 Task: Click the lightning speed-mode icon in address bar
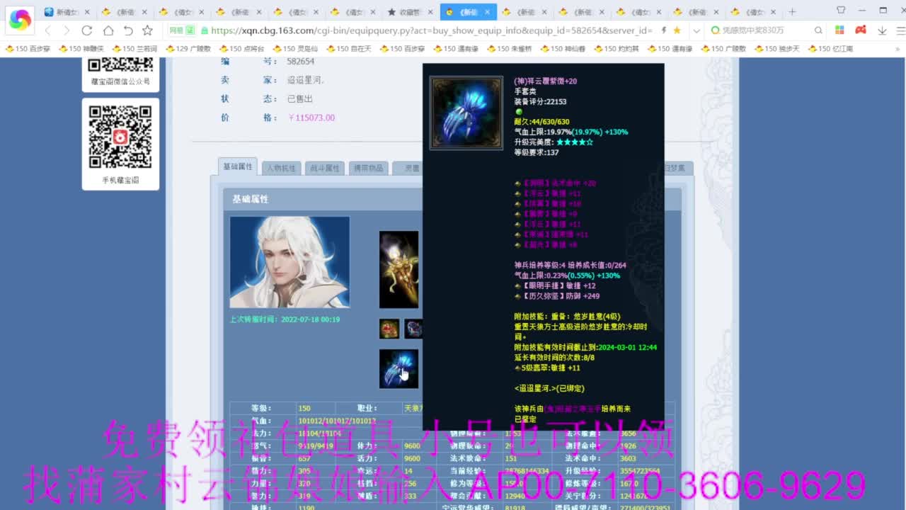[x=664, y=30]
